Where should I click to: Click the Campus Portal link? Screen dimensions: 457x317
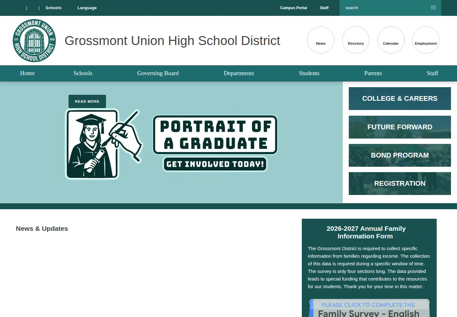[x=294, y=8]
